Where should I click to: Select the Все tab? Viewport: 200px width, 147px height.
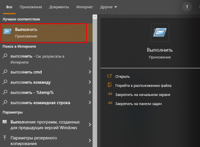coord(9,7)
